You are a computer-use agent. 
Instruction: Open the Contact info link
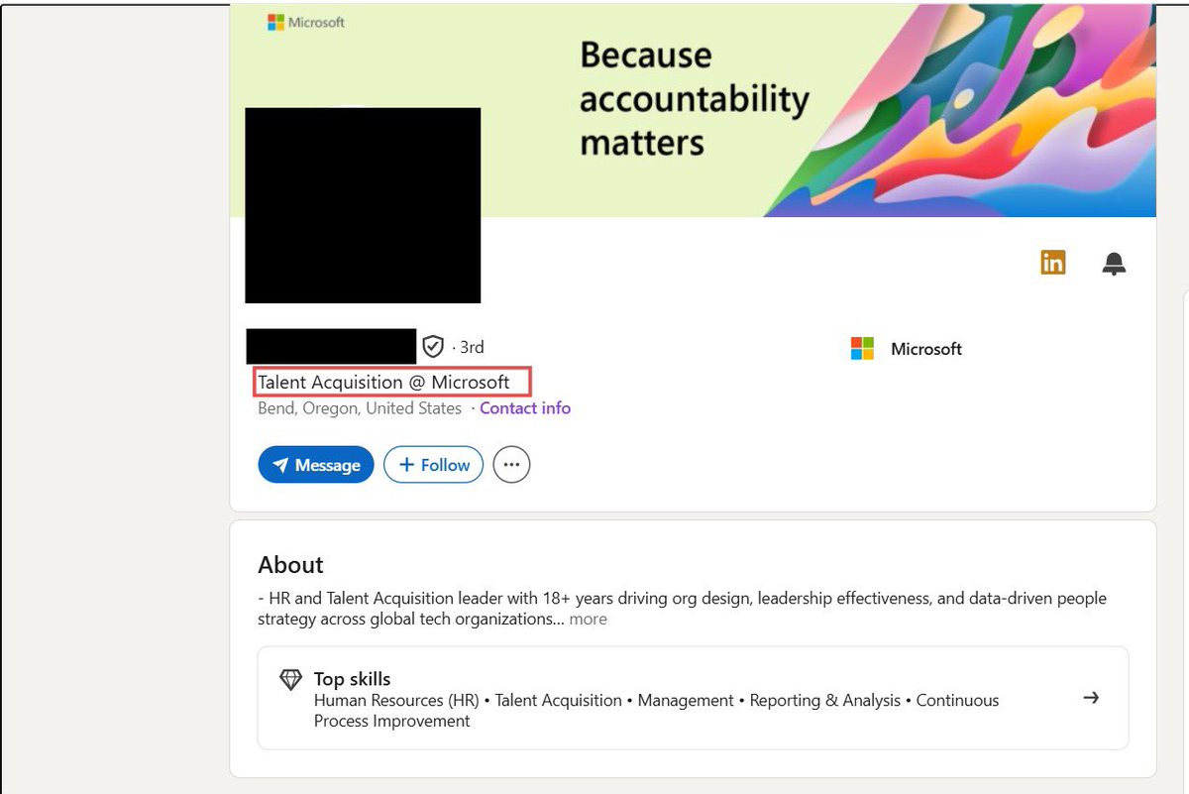(525, 408)
